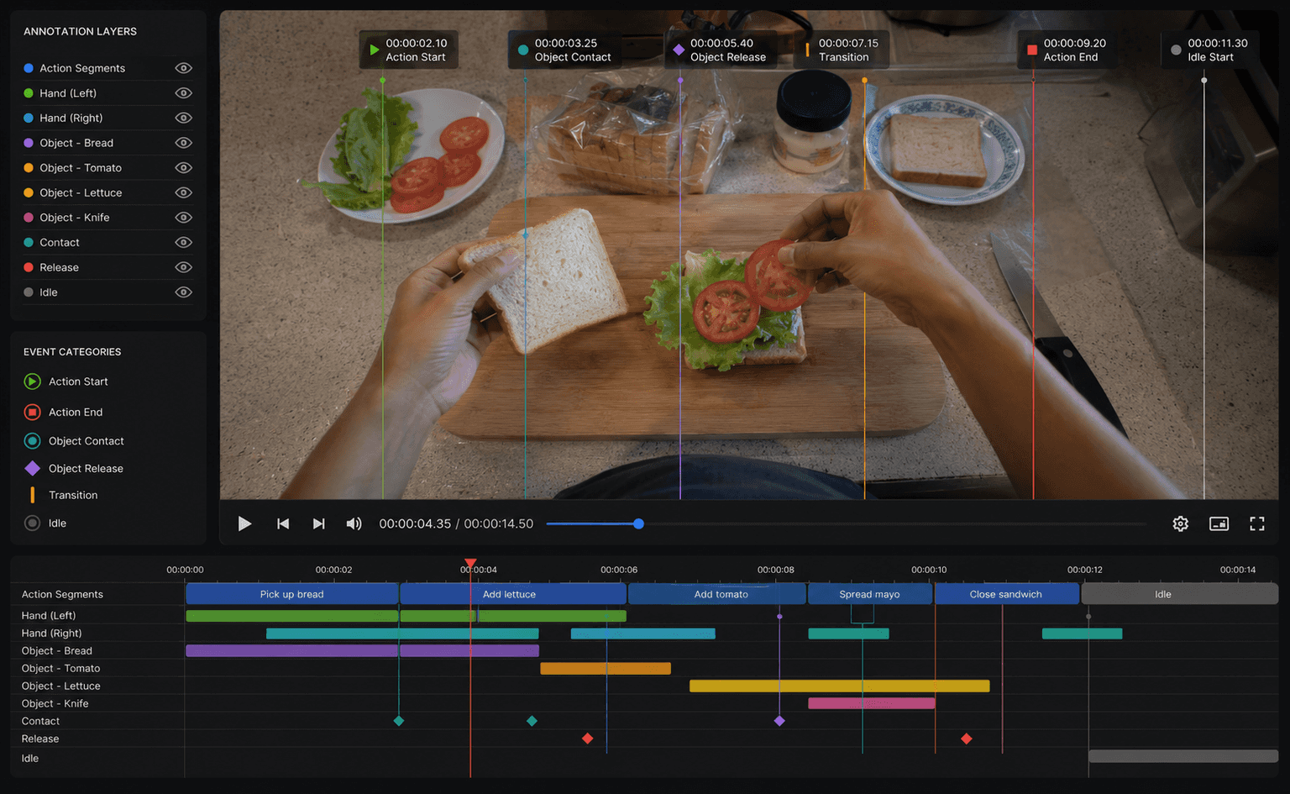Click the video progress slider handle
This screenshot has height=794, width=1290.
pos(638,523)
